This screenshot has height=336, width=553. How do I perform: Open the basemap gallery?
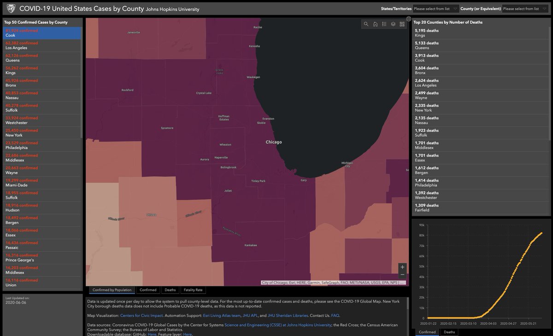402,24
